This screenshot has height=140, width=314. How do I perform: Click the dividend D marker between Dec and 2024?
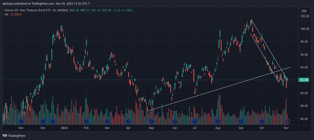click(x=53, y=121)
